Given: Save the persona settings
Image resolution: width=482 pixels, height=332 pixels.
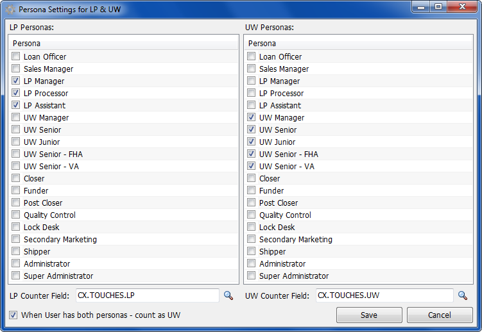Looking at the screenshot, I should (369, 315).
